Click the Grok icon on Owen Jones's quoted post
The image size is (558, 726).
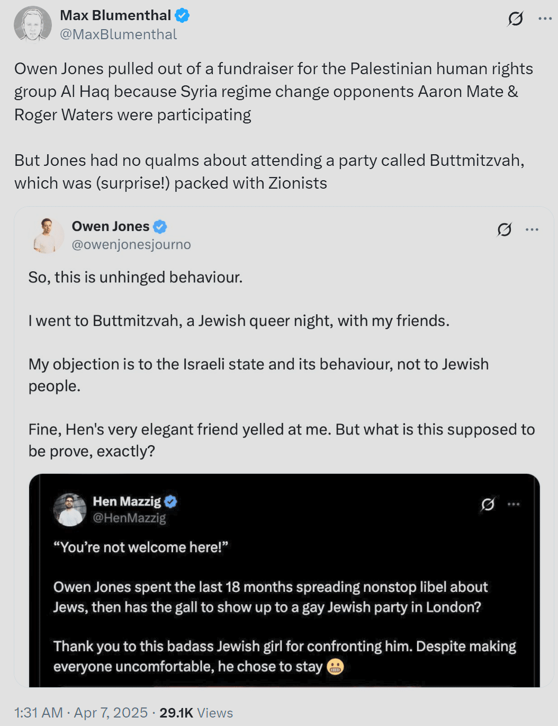[504, 229]
